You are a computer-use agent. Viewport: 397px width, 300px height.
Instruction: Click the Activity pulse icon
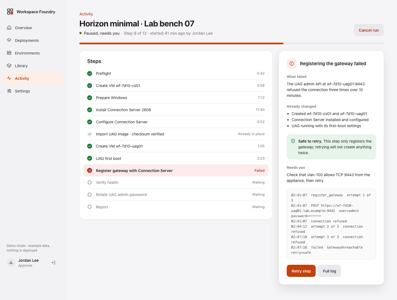pyautogui.click(x=9, y=78)
